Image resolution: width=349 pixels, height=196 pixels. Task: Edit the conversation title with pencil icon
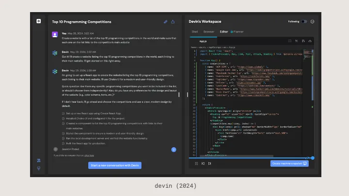pyautogui.click(x=166, y=22)
